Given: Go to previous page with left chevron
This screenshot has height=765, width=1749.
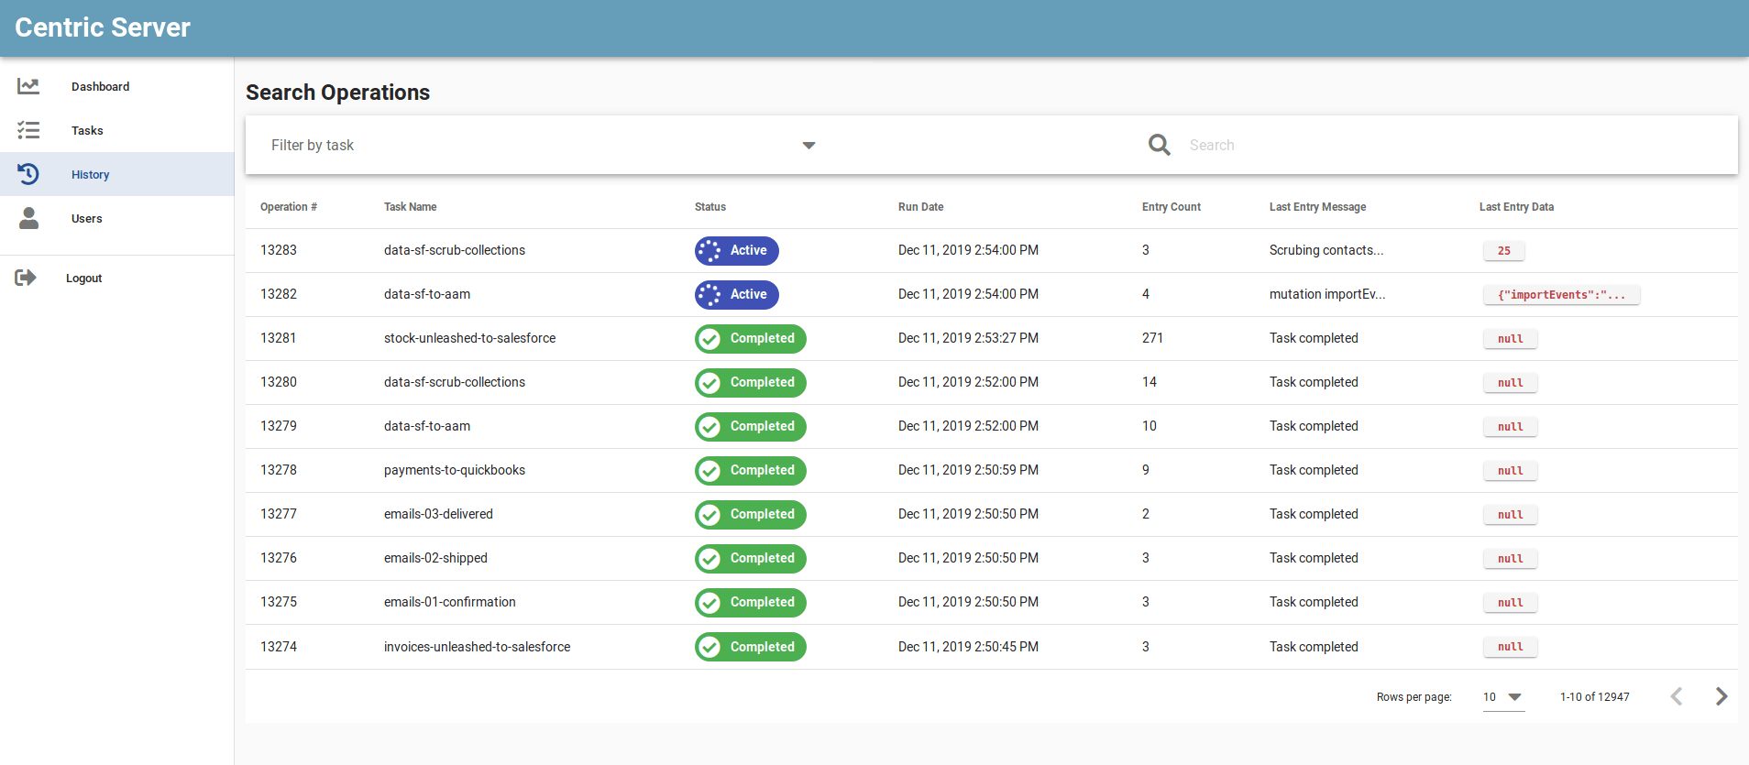Looking at the screenshot, I should click(1677, 696).
